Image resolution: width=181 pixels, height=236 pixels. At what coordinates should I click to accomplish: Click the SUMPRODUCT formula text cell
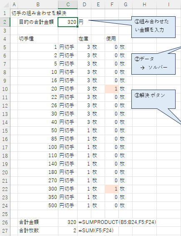tap(117, 222)
